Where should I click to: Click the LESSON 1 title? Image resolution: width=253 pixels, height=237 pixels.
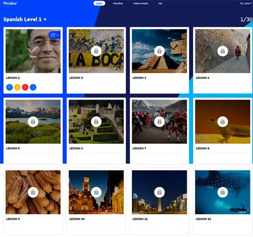[x=13, y=78]
